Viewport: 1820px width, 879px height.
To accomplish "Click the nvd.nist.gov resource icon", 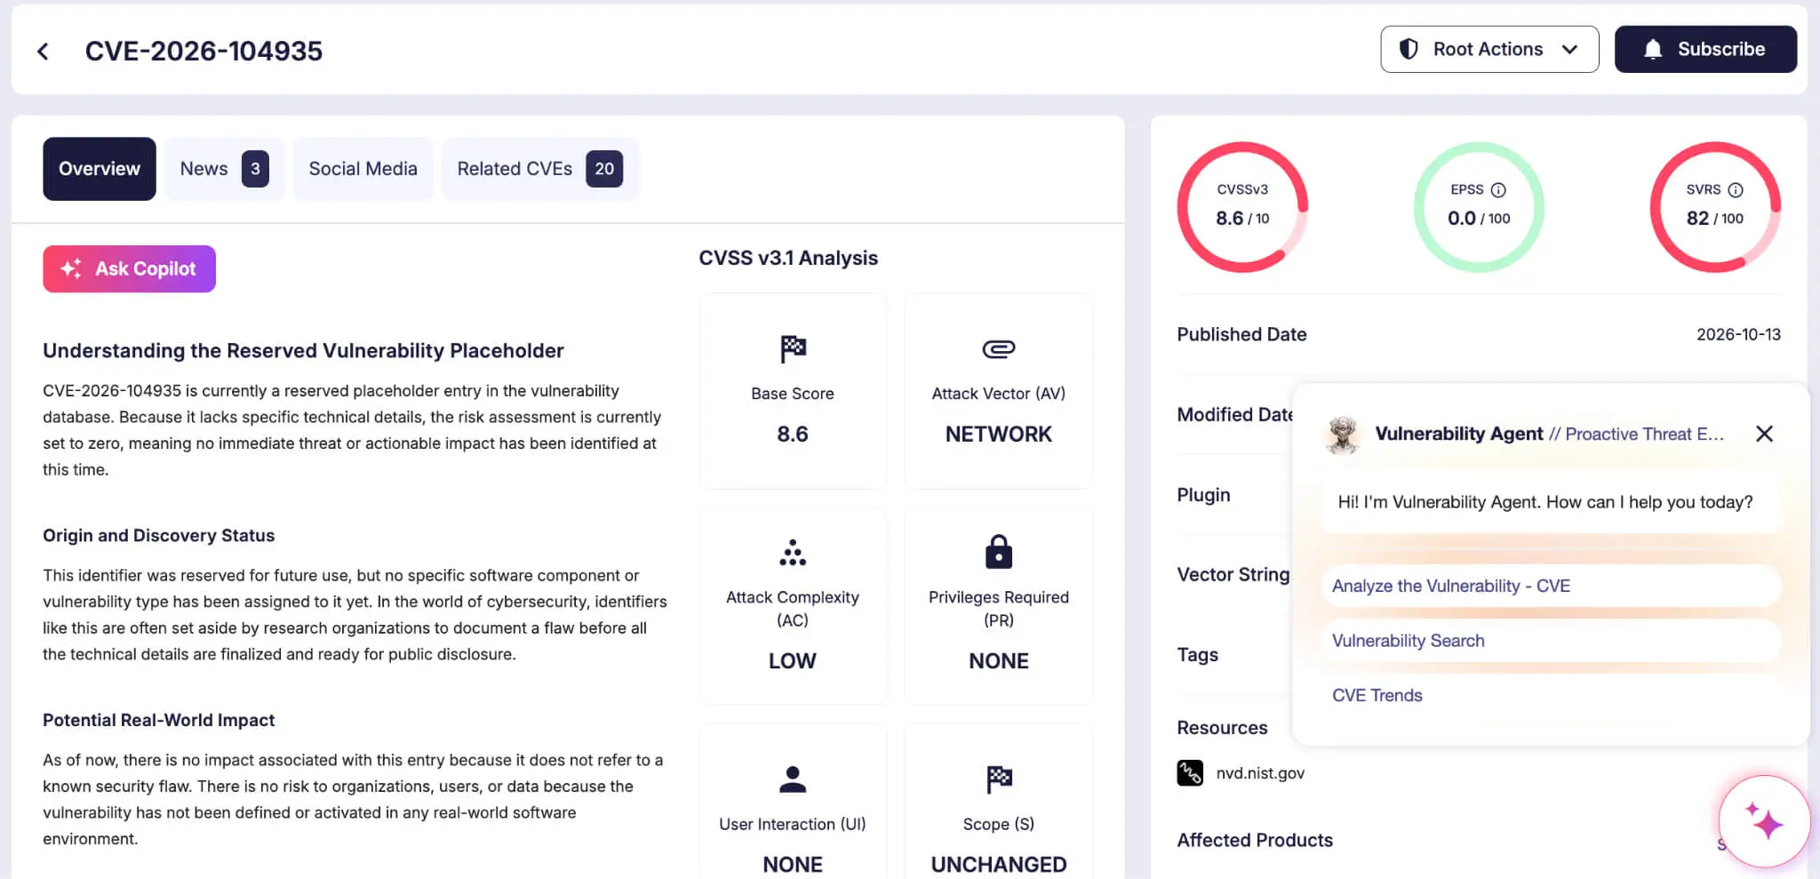I will coord(1190,773).
